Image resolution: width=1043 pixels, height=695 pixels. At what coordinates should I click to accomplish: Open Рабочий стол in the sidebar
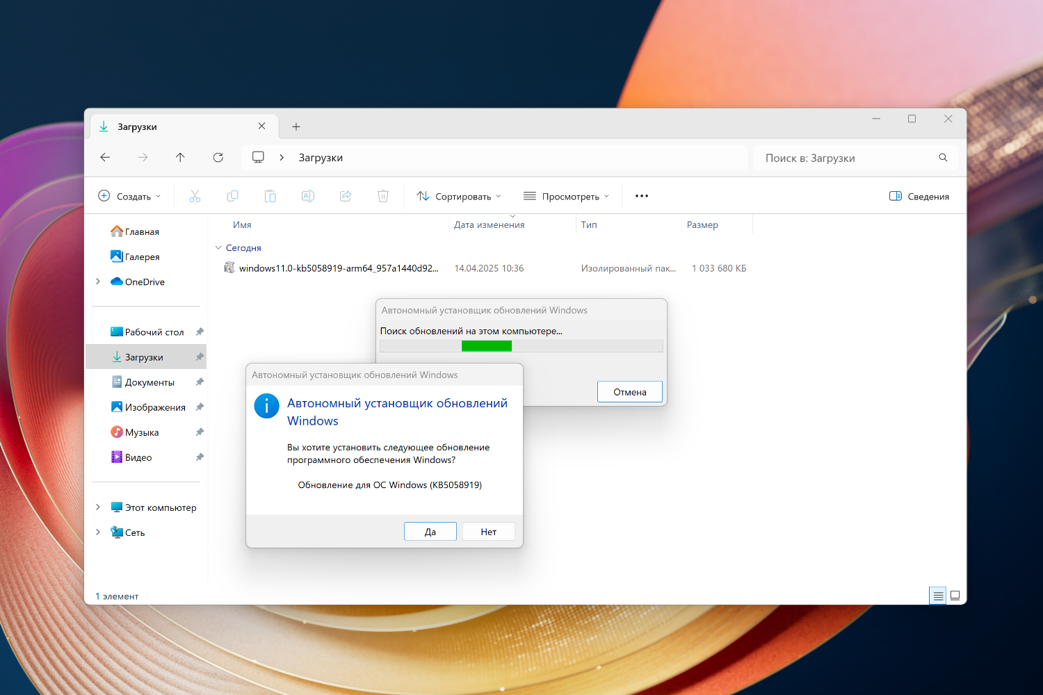[x=147, y=332]
